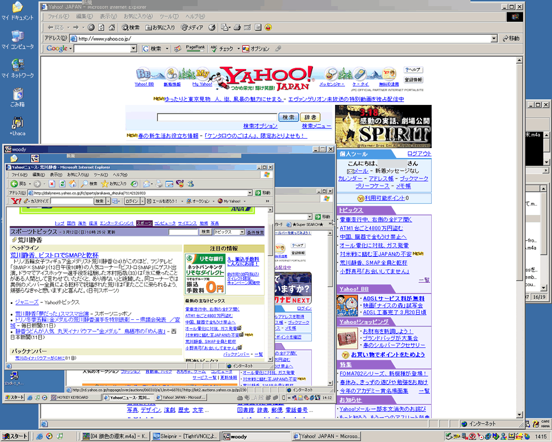Select スポーツ tab in Yahoo News navigation
This screenshot has width=552, height=442.
click(144, 223)
